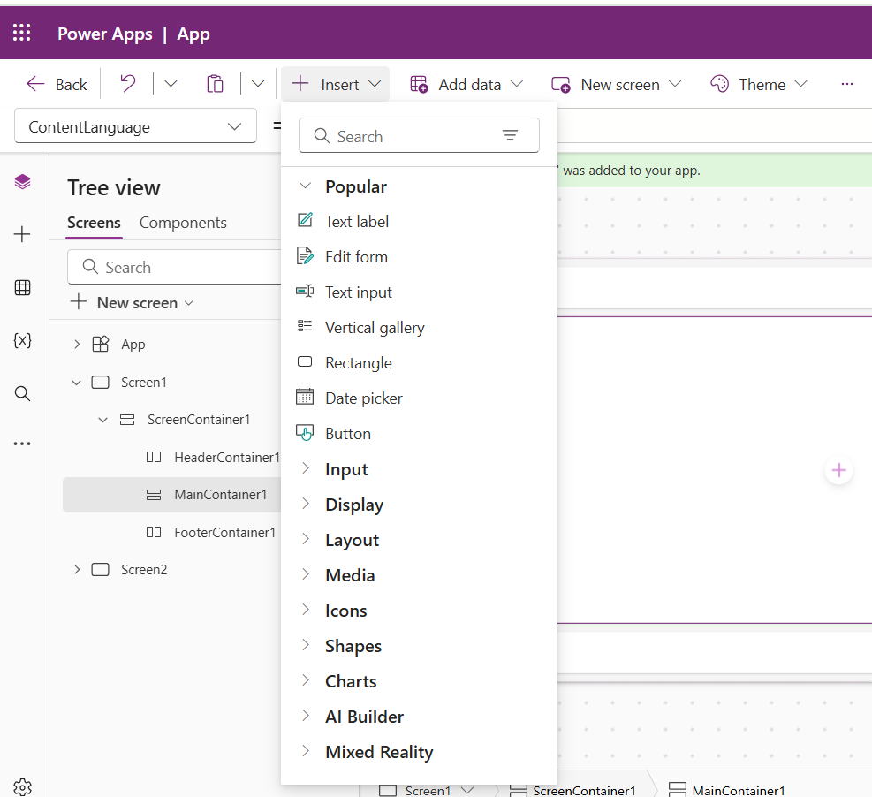Expand the Charts category
The height and width of the screenshot is (797, 872).
click(306, 680)
